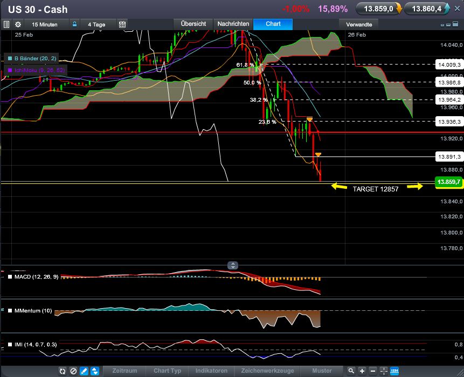Toggle MACD (12, 26, 9) indicator checkbox
The height and width of the screenshot is (377, 464).
pos(10,276)
